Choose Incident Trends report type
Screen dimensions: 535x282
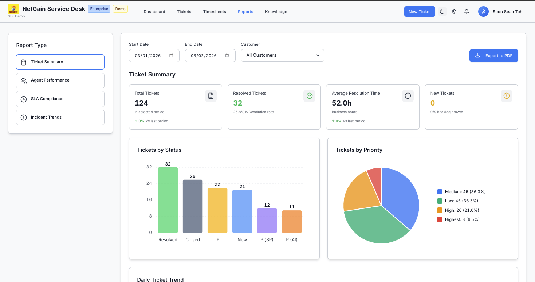(60, 117)
